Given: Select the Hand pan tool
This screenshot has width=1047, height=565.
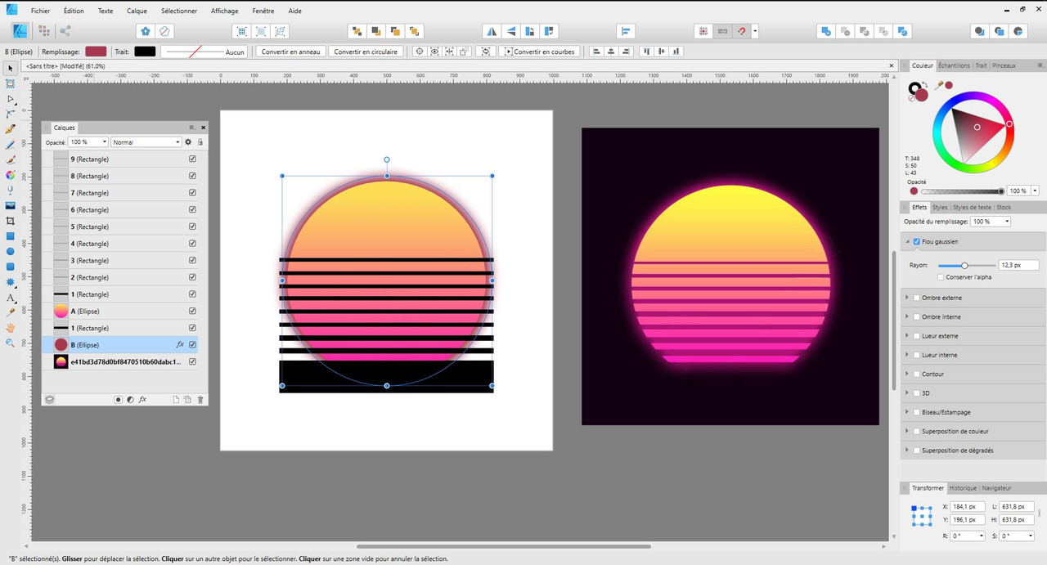Looking at the screenshot, I should pyautogui.click(x=11, y=328).
